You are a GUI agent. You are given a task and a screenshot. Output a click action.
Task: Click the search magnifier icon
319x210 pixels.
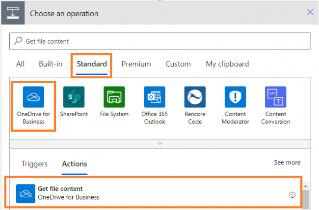[x=18, y=41]
